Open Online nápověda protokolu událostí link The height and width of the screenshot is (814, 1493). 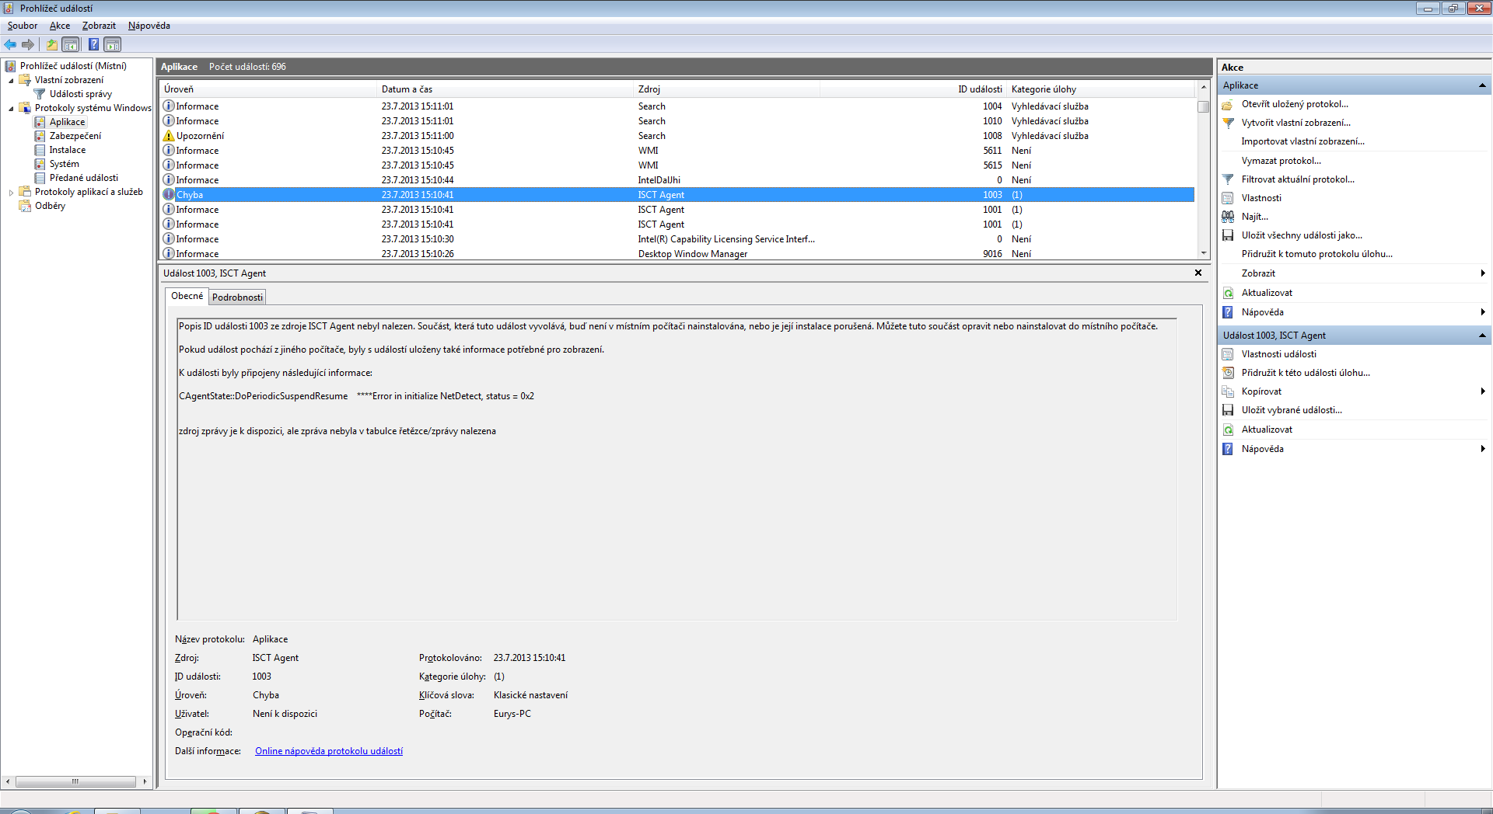[329, 751]
